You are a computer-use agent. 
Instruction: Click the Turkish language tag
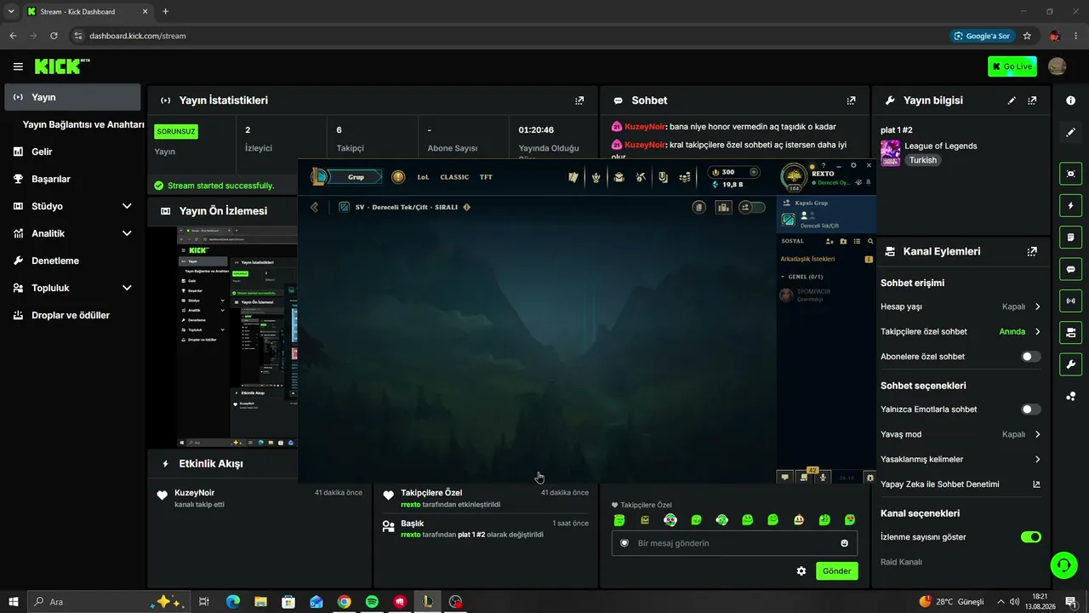click(x=922, y=160)
